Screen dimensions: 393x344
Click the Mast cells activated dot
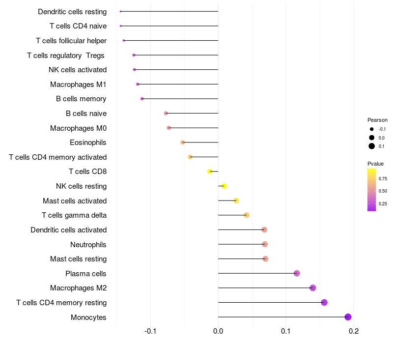[x=236, y=201]
